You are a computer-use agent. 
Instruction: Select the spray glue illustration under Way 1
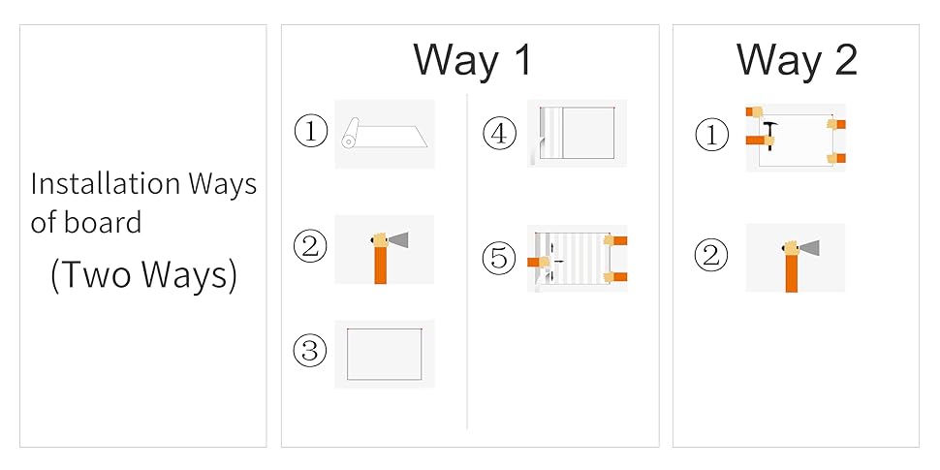pos(385,249)
